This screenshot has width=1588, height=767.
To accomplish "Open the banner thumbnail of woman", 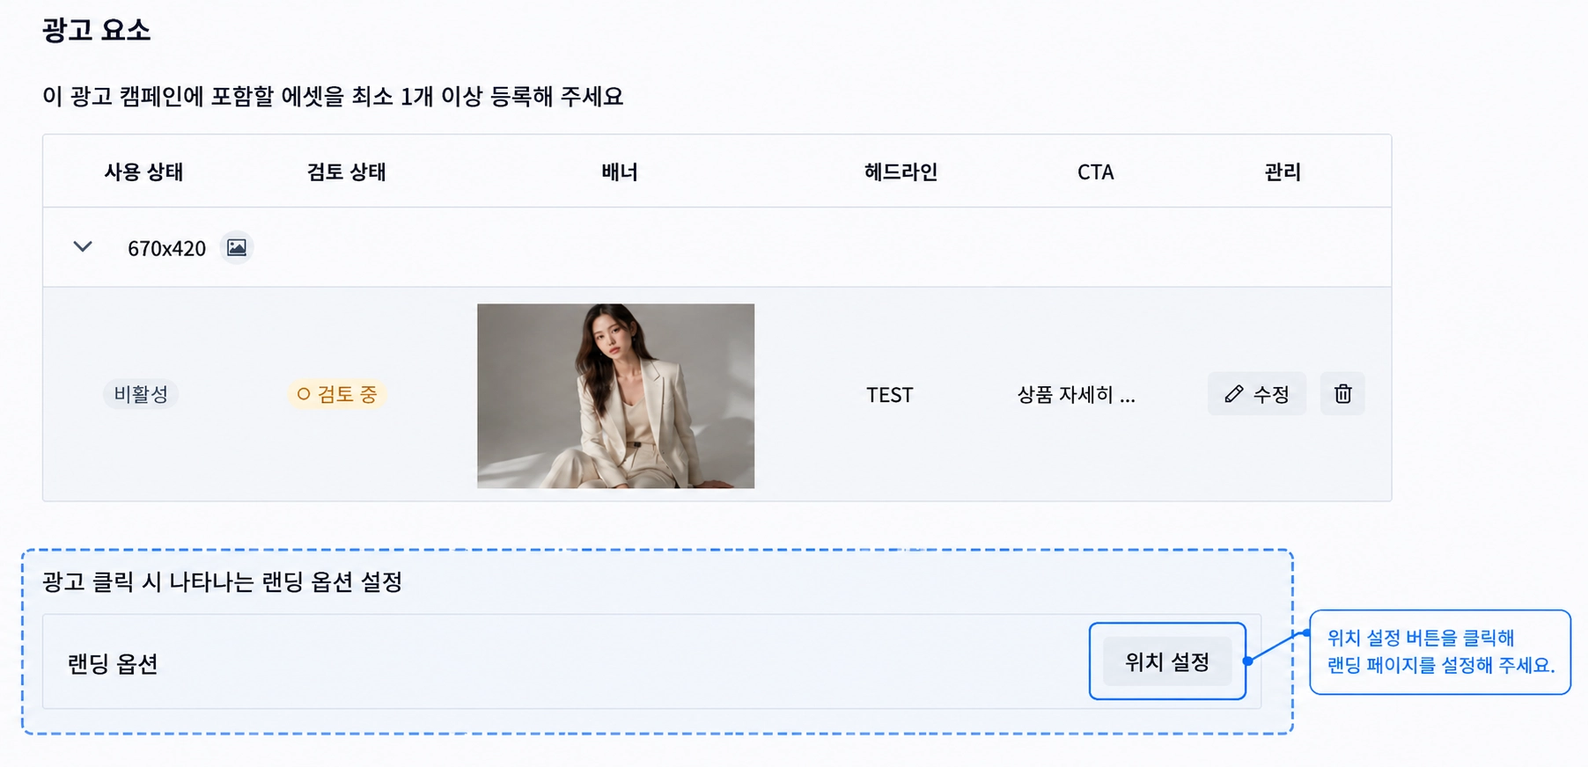I will 615,396.
